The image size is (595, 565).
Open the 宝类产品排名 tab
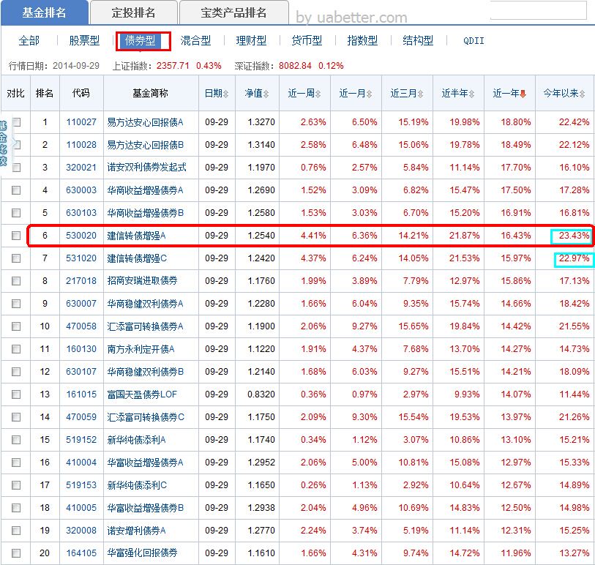click(233, 13)
